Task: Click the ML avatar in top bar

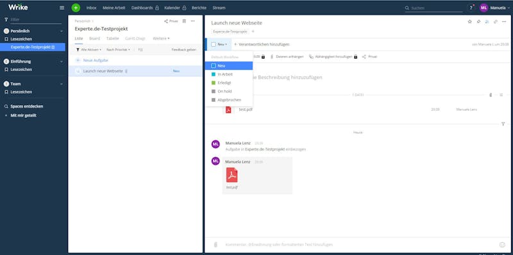Action: pos(484,8)
